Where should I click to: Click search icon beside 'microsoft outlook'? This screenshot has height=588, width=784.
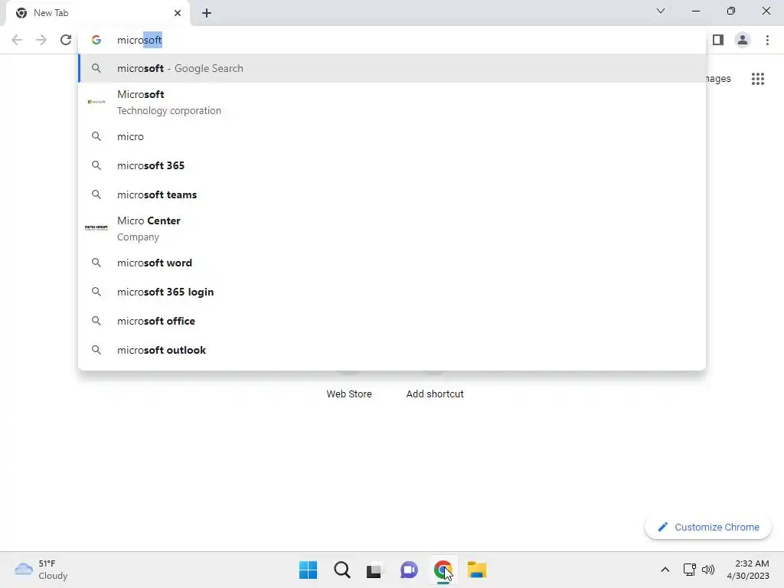pos(96,350)
